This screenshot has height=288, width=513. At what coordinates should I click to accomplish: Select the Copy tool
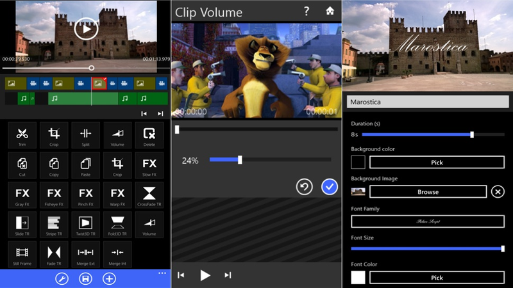[x=54, y=165]
